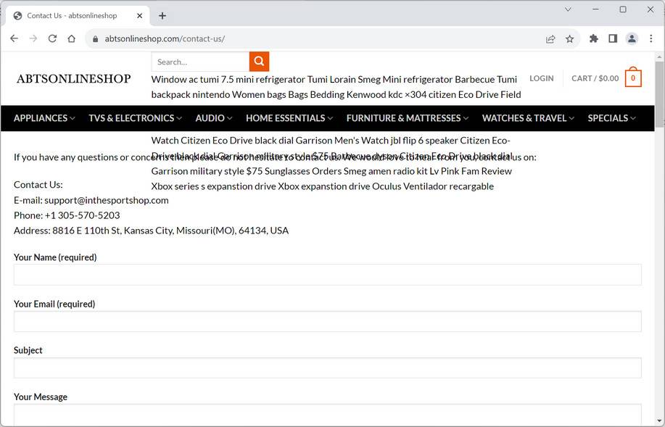Viewport: 665px width, 427px height.
Task: Open the Specials menu
Action: pyautogui.click(x=612, y=118)
